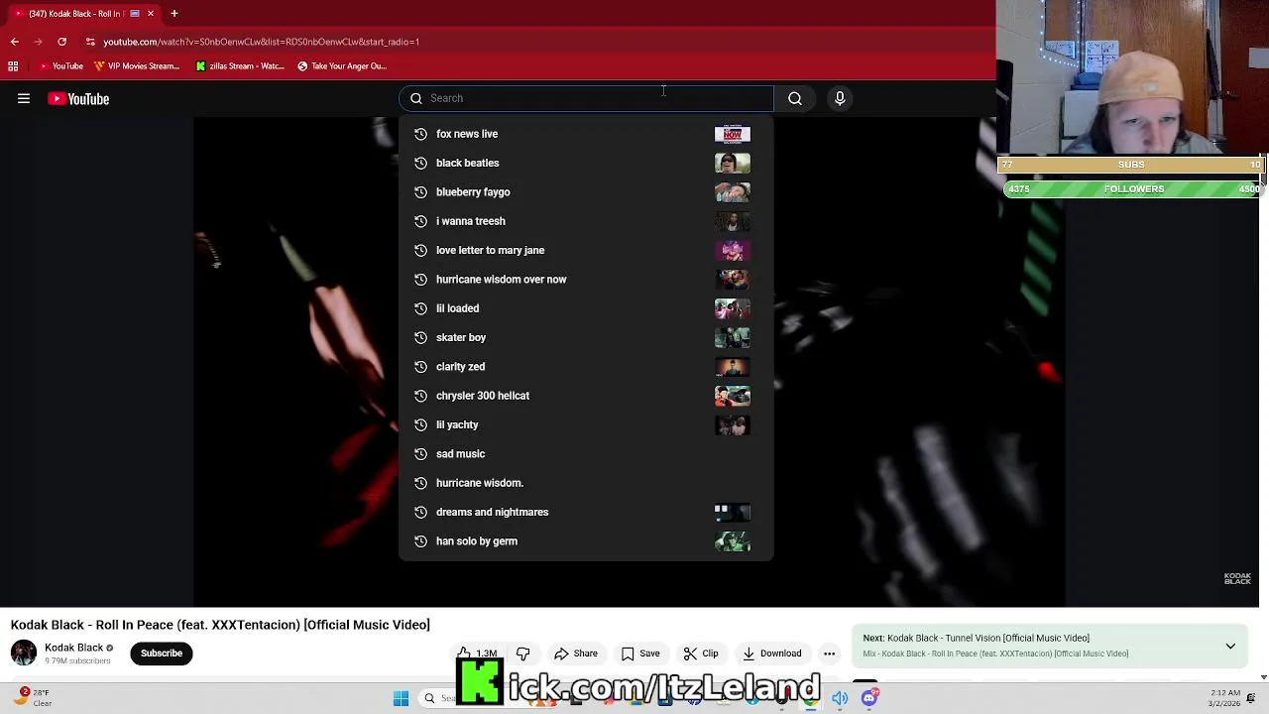Viewport: 1269px width, 714px height.
Task: Go back with browser back arrow
Action: pos(15,42)
